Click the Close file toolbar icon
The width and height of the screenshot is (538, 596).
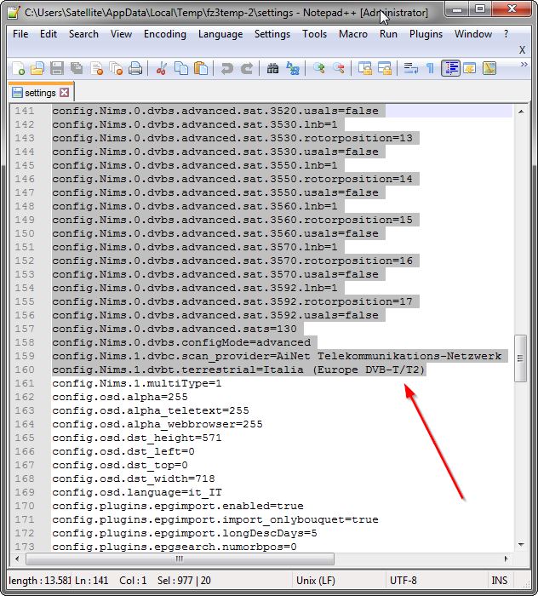click(96, 68)
